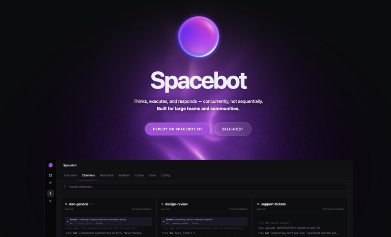Click the channel_recall tag in the dev-general branch
The image size is (391, 237).
pyautogui.click(x=84, y=224)
